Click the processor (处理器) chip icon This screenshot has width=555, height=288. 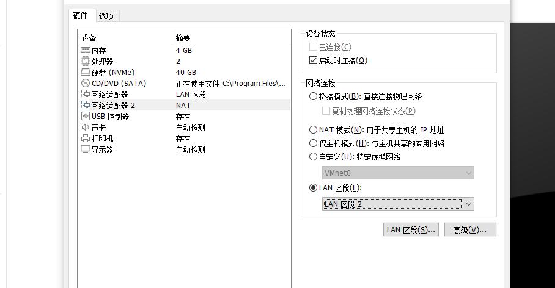(x=86, y=62)
